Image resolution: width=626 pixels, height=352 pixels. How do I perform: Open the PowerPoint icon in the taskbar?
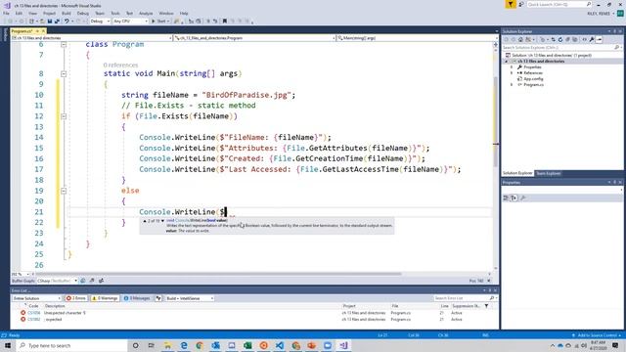coord(311,345)
